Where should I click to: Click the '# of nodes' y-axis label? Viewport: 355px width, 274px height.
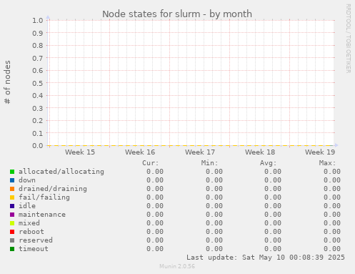point(7,82)
